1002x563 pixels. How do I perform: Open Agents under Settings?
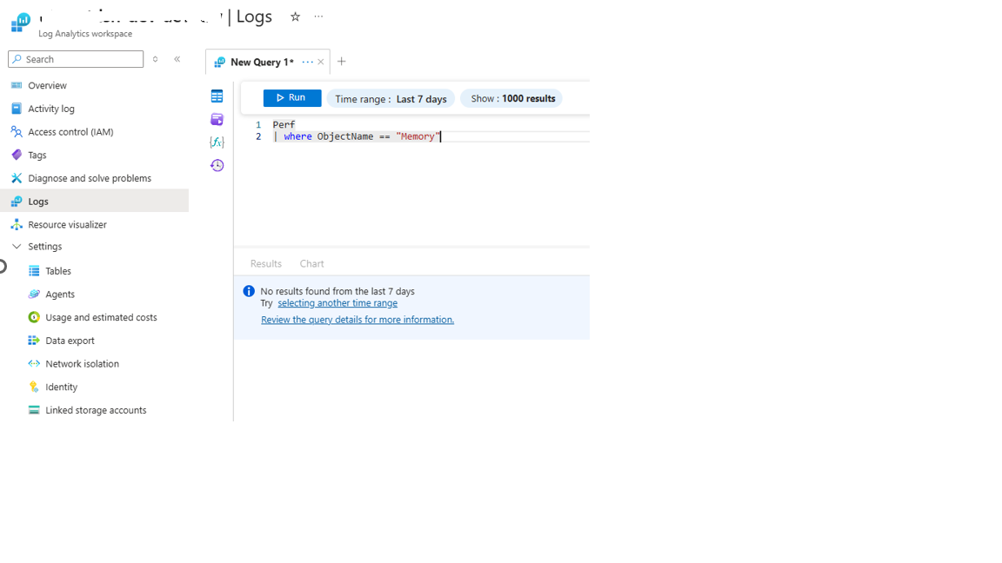[x=60, y=295]
